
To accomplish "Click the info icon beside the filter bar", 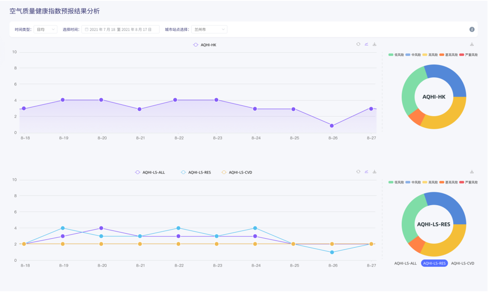I will [x=472, y=29].
